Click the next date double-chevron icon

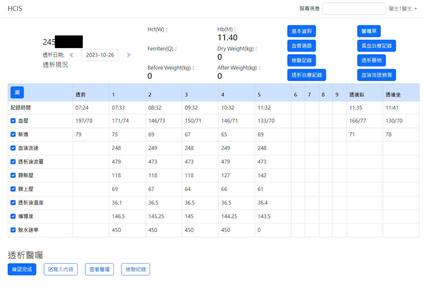[x=129, y=55]
